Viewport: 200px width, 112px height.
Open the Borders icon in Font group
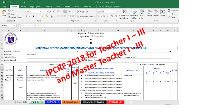pyautogui.click(x=40, y=16)
